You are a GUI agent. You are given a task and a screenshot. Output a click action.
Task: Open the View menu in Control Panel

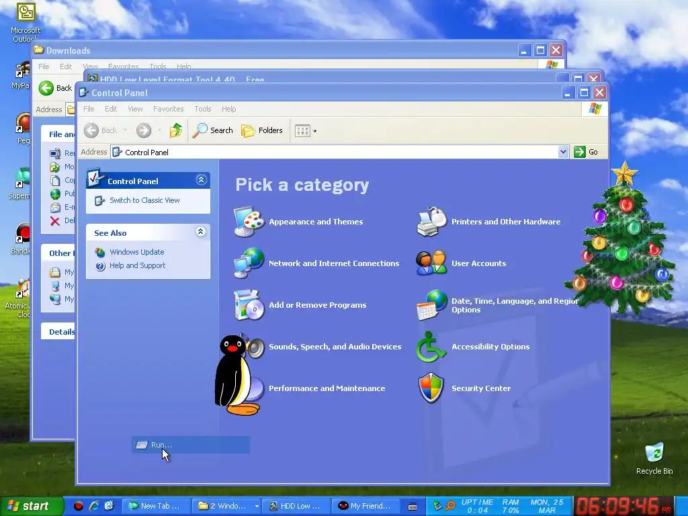(x=135, y=109)
